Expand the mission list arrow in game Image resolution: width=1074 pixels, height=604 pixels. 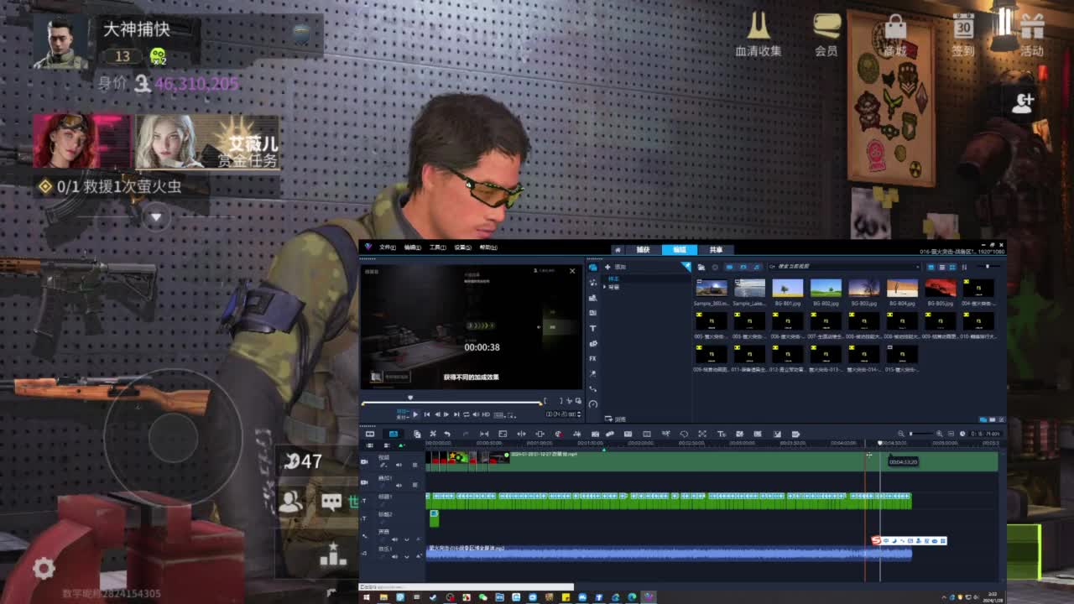click(x=155, y=217)
